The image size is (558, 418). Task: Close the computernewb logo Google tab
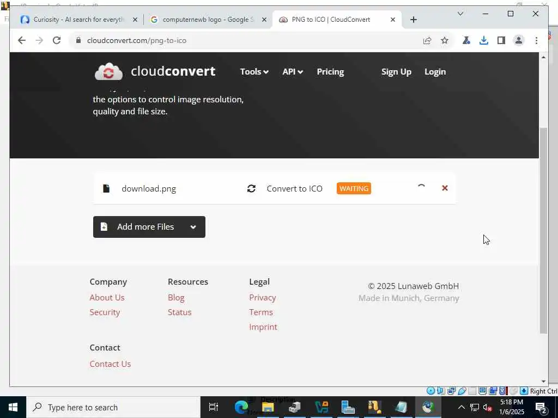coord(264,20)
